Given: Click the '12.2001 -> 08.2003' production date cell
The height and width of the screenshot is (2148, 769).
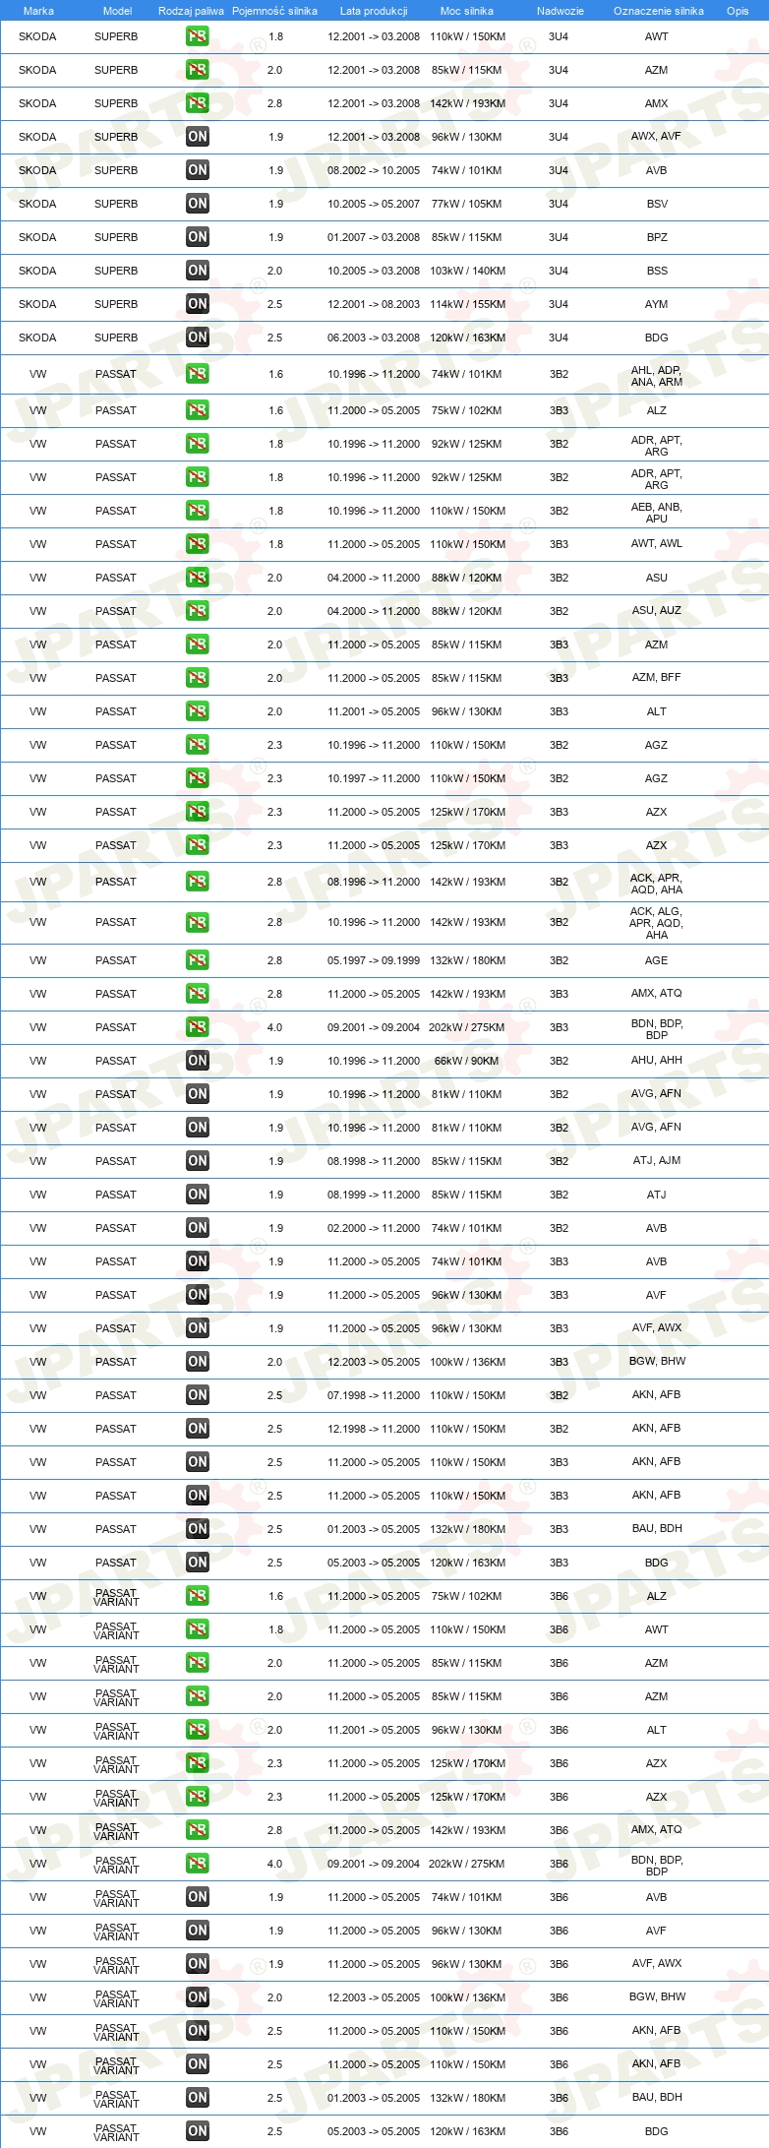Looking at the screenshot, I should (x=374, y=304).
